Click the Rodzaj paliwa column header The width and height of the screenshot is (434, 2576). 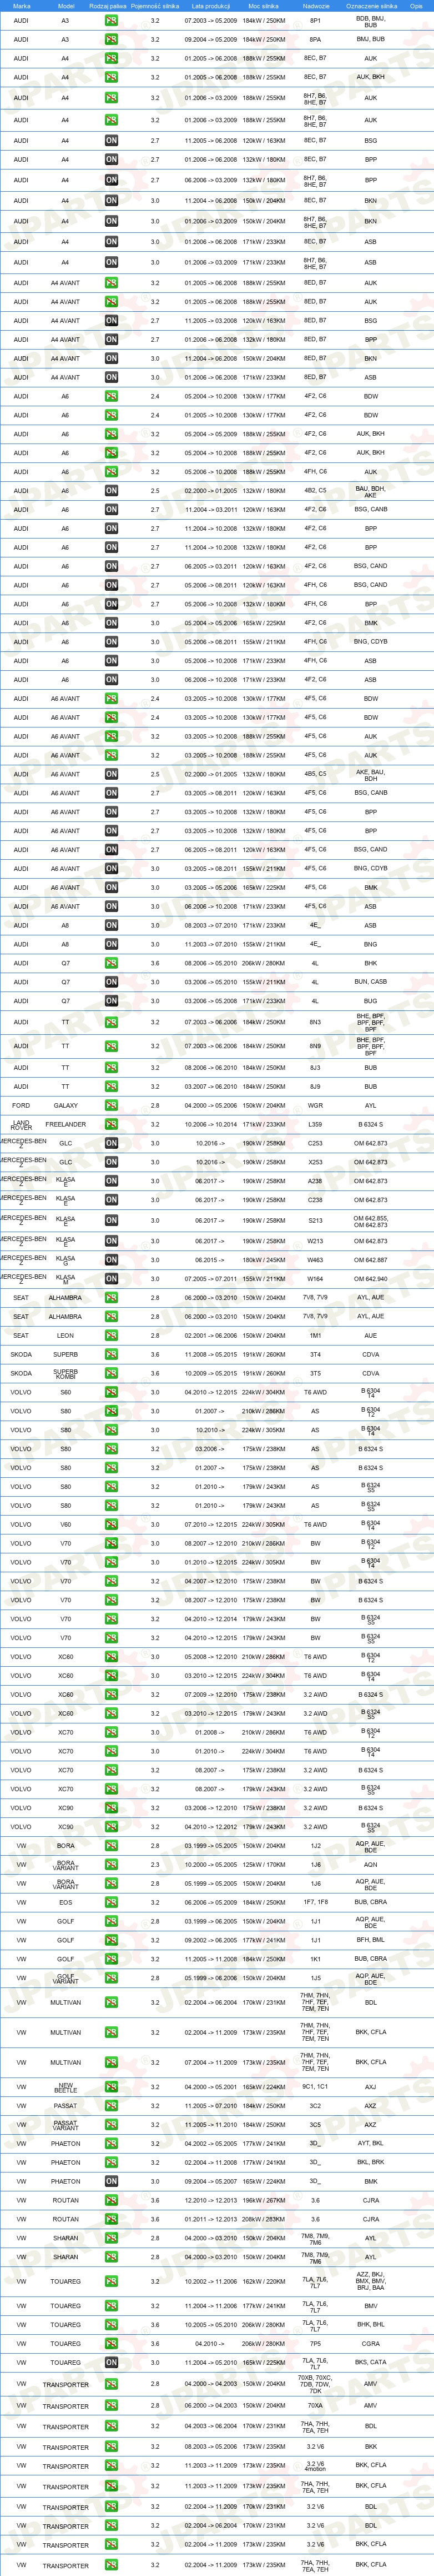(108, 6)
